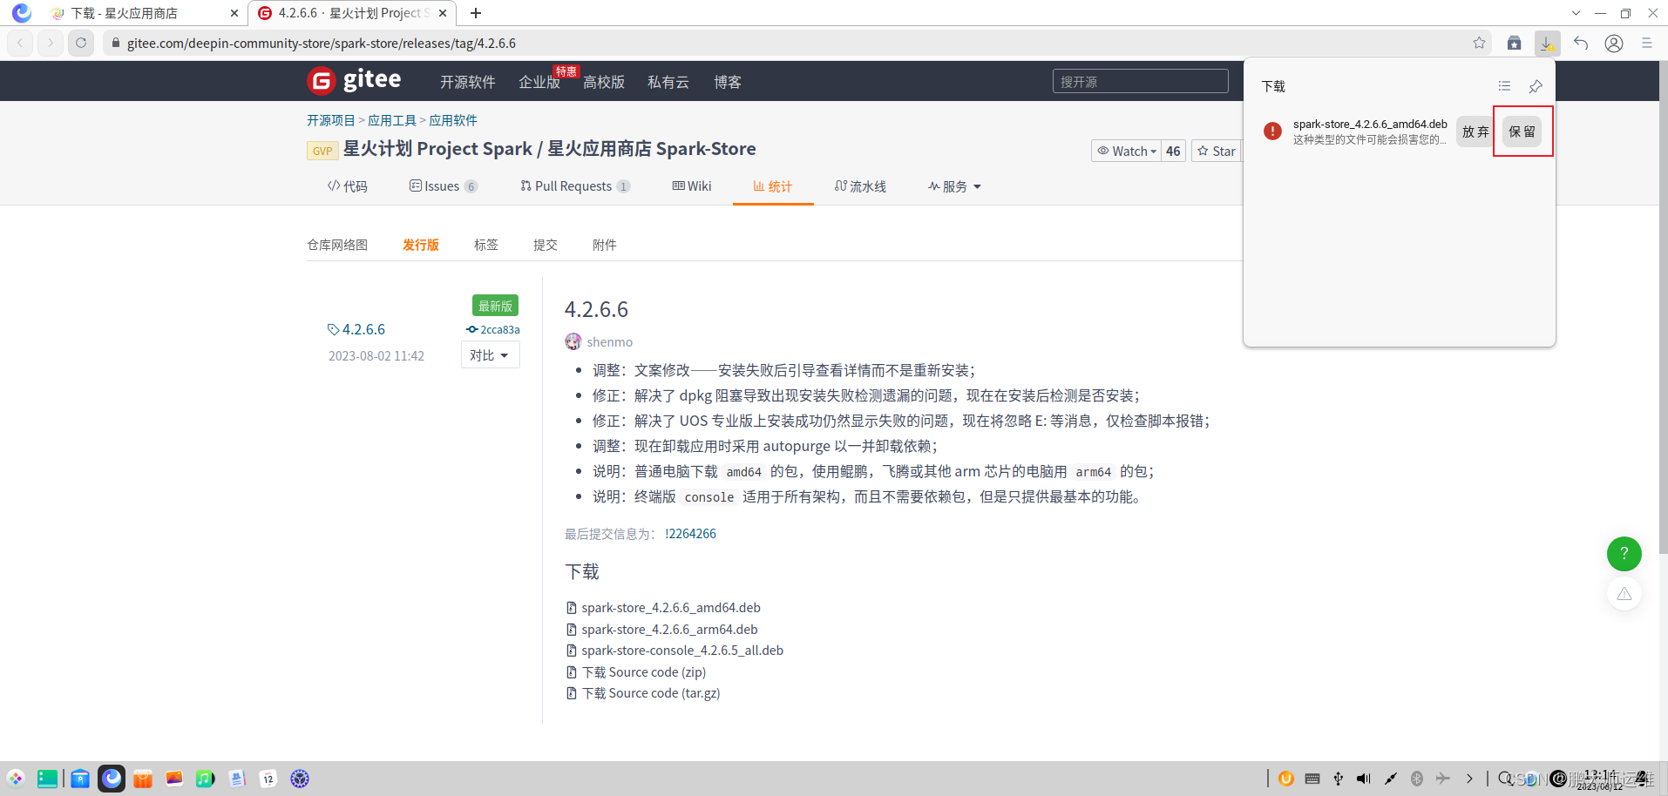This screenshot has width=1668, height=796.
Task: Select the 仓库网络图 sub-tab
Action: 337,245
